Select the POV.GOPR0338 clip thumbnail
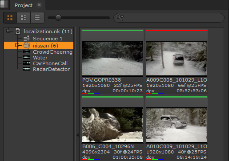This screenshot has height=161, width=229. coord(112,58)
